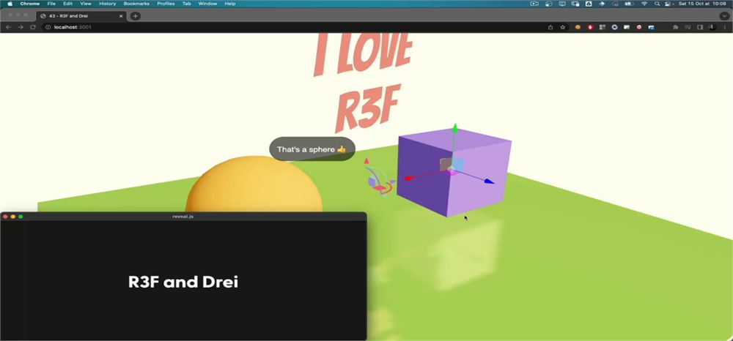
Task: Go back with the browser back arrow
Action: click(x=8, y=27)
